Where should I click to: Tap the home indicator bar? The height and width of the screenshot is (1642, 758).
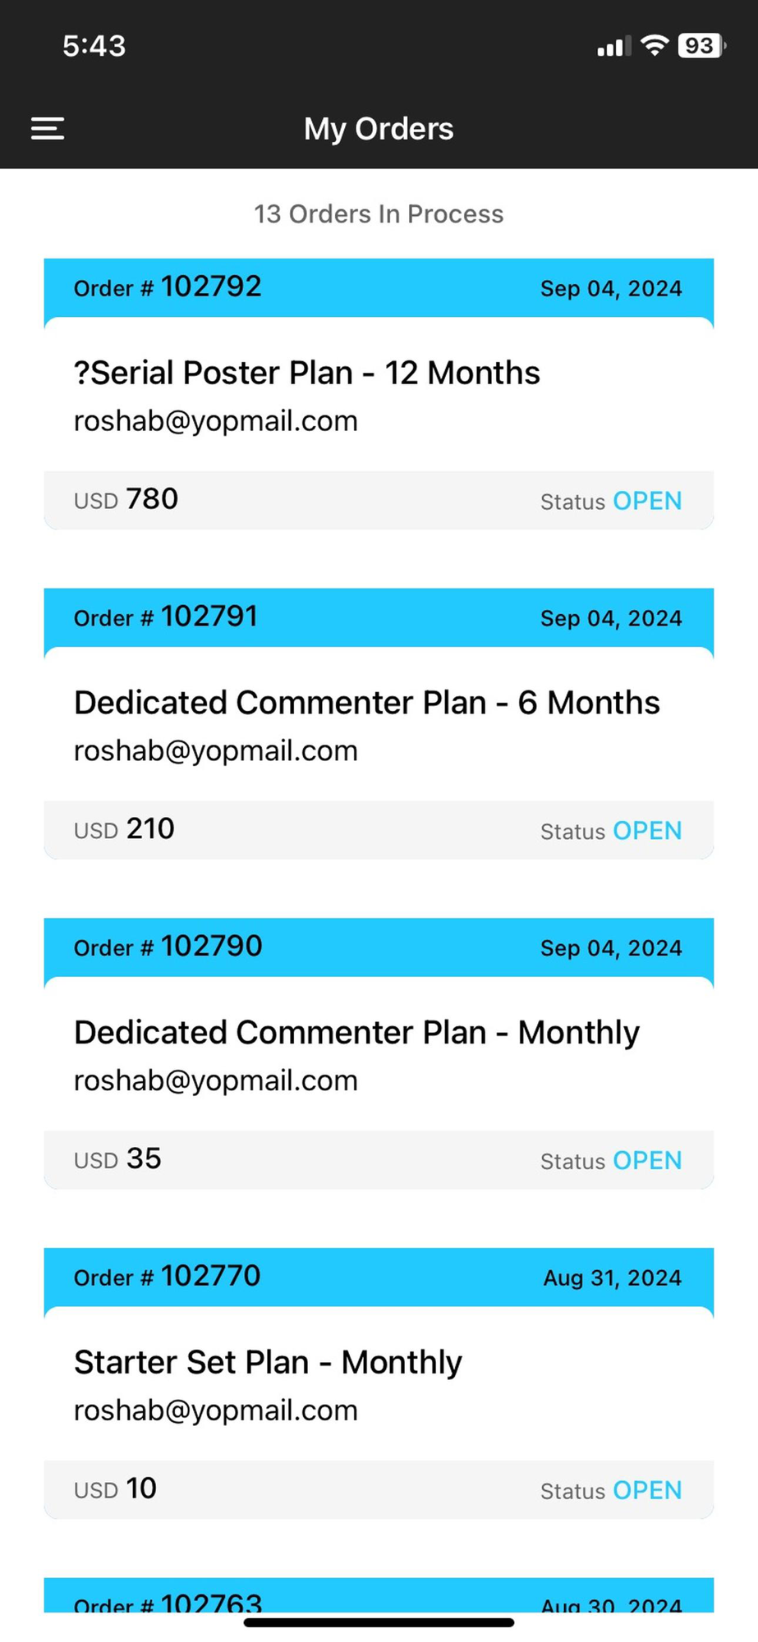[379, 1622]
